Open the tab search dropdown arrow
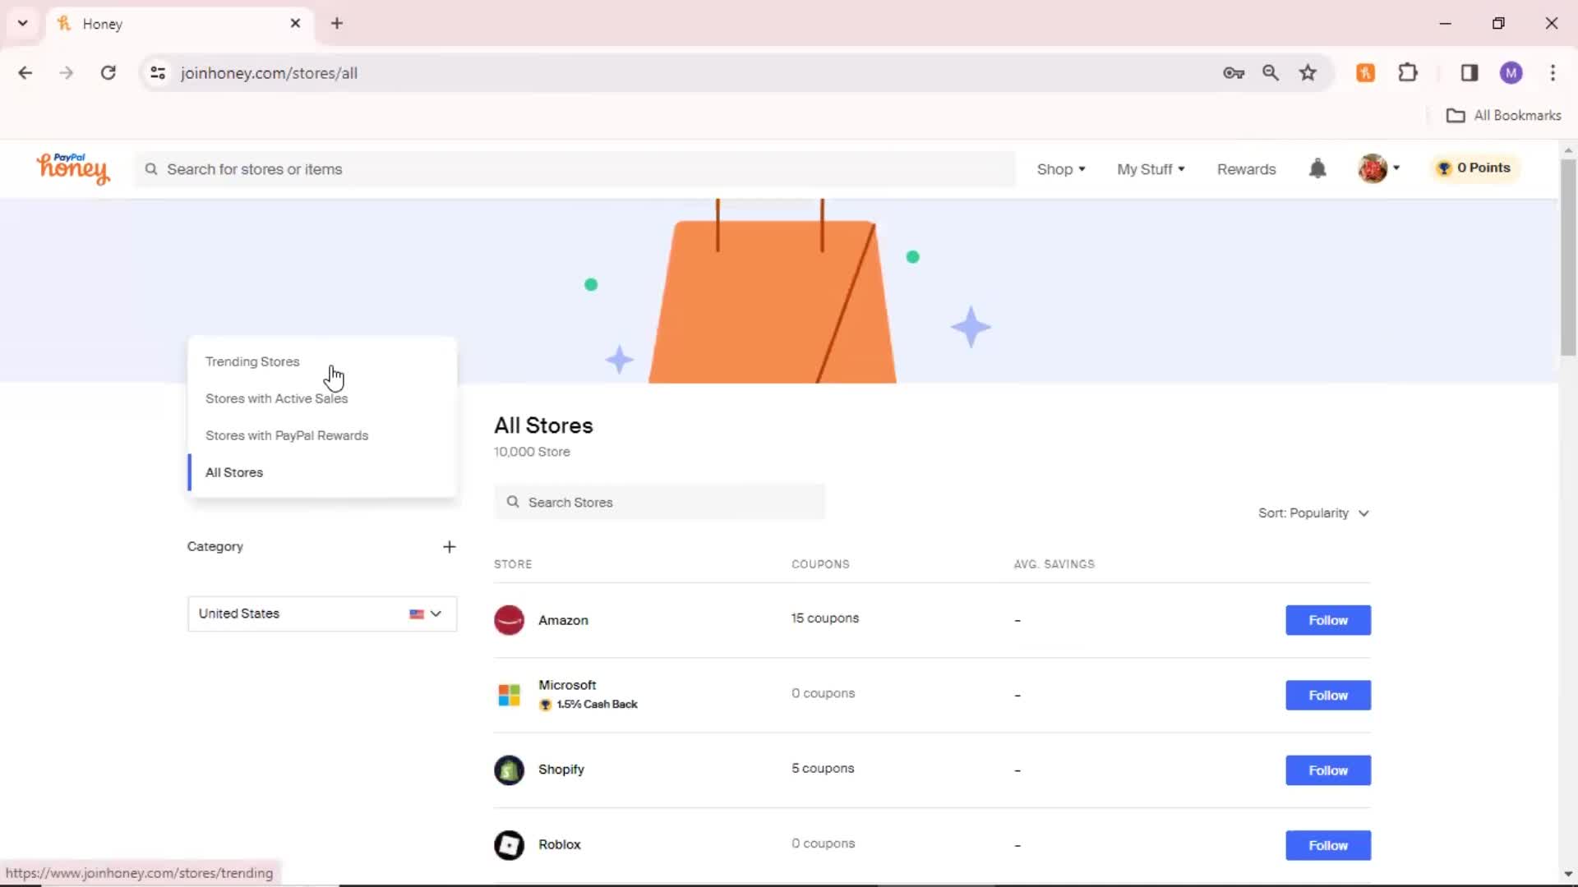Screen dimensions: 1578x887 pyautogui.click(x=23, y=23)
